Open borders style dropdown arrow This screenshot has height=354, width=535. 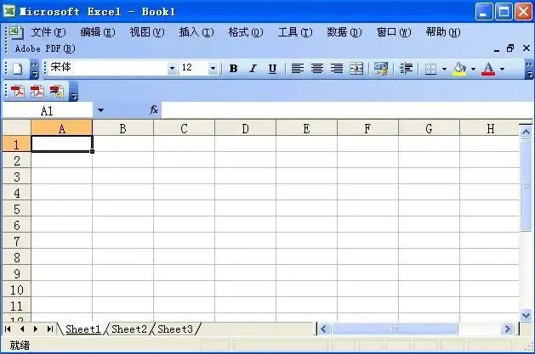point(444,69)
